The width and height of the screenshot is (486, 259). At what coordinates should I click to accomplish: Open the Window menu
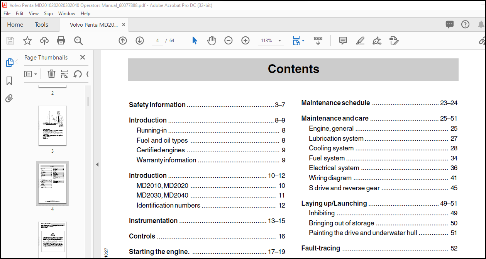coord(67,13)
